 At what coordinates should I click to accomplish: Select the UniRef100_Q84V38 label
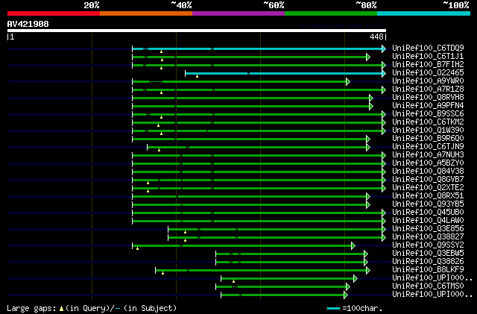[428, 172]
